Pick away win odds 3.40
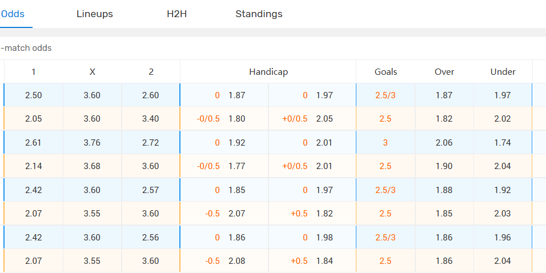This screenshot has width=546, height=273. click(x=150, y=119)
